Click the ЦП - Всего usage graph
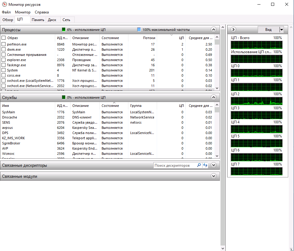294x251 pixels. [256, 45]
